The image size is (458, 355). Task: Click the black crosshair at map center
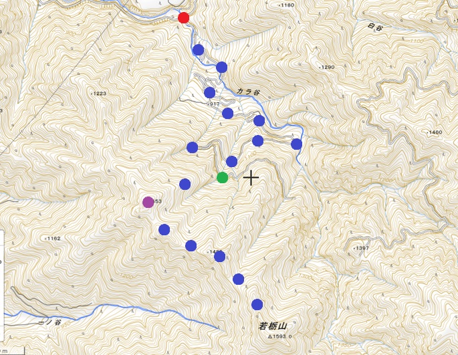(251, 177)
